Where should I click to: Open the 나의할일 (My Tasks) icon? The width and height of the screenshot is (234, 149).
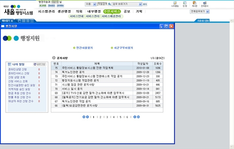tap(175, 4)
